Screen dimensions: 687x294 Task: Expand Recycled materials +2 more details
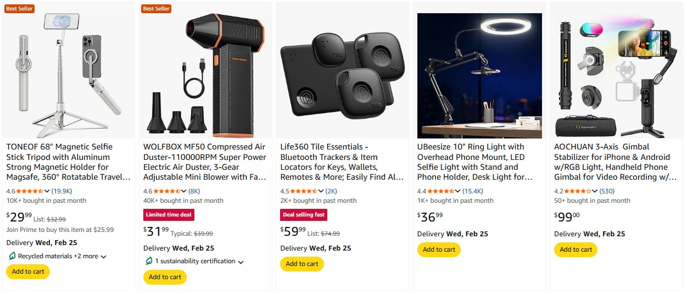(104, 257)
